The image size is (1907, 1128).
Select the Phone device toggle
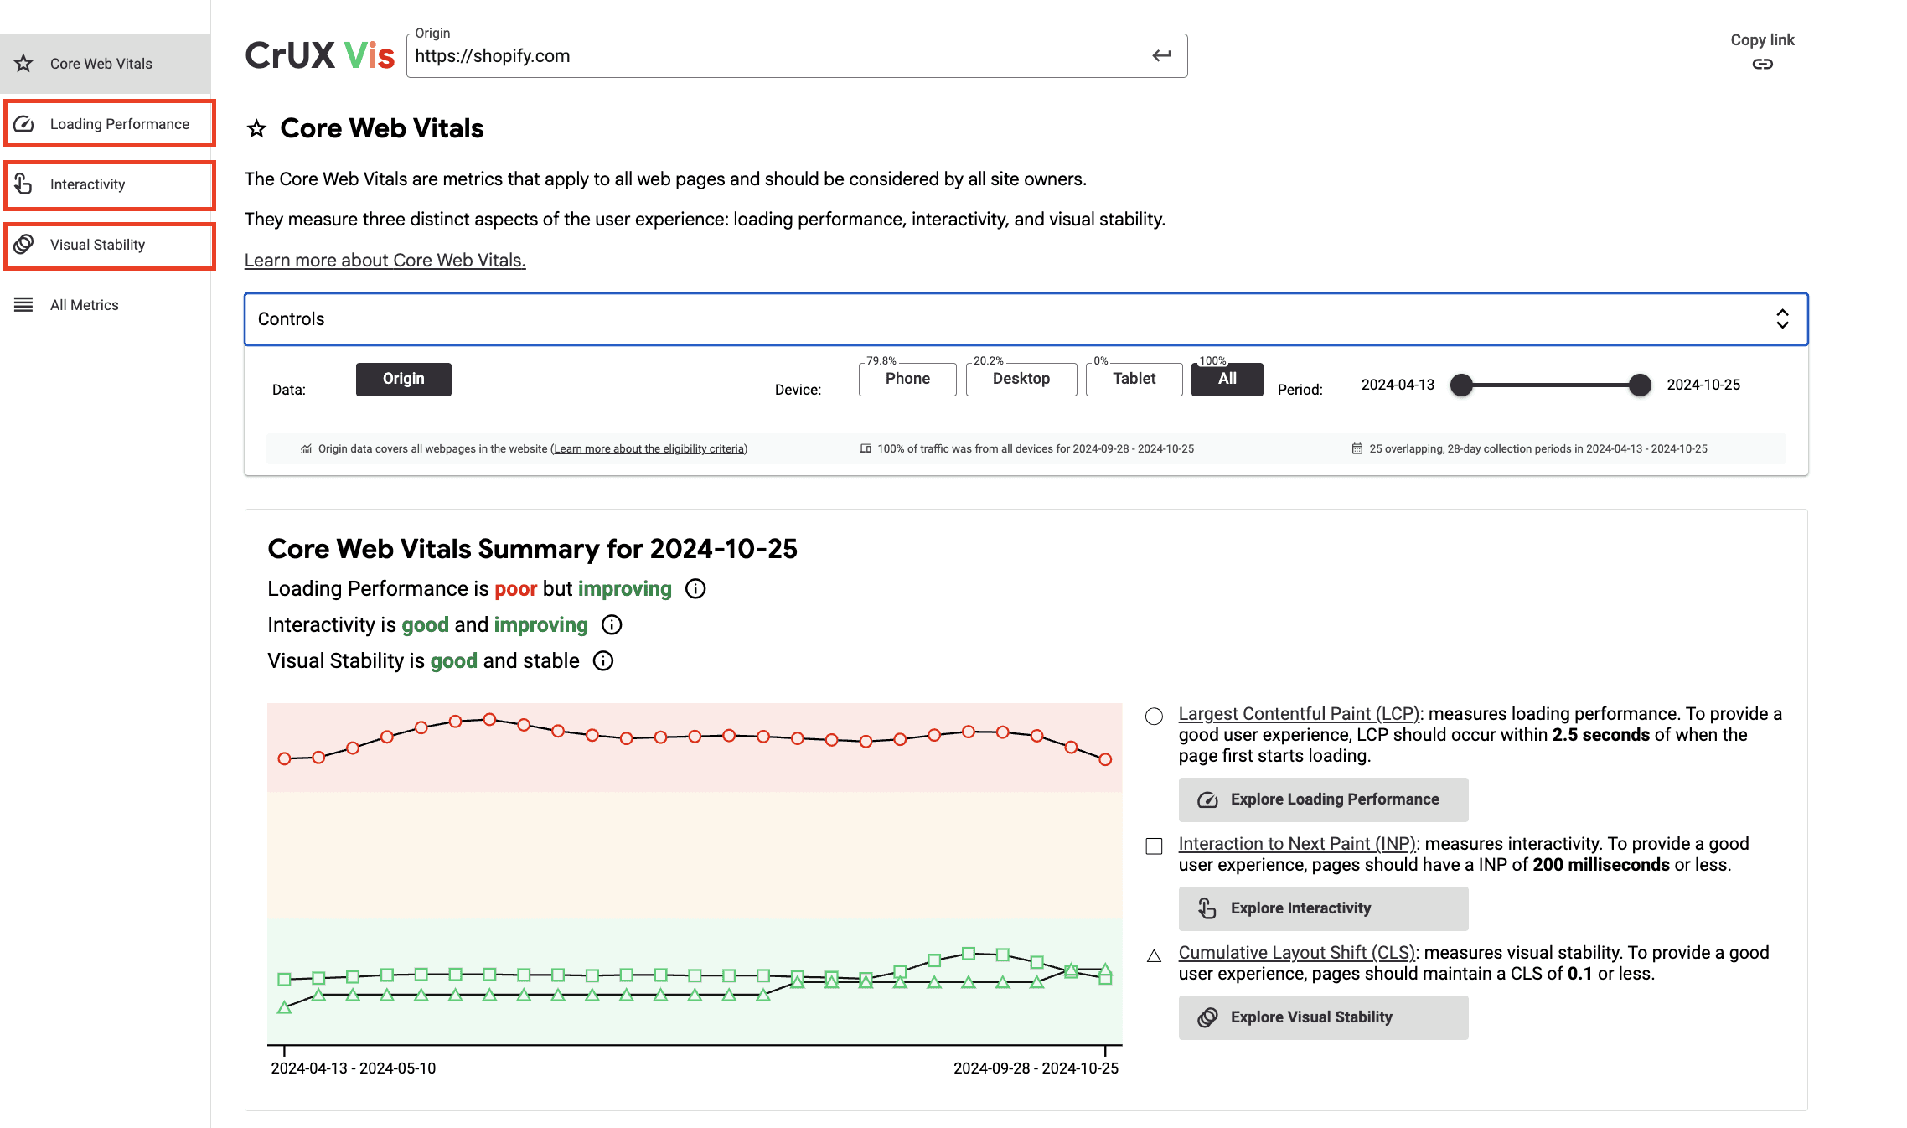pos(907,379)
